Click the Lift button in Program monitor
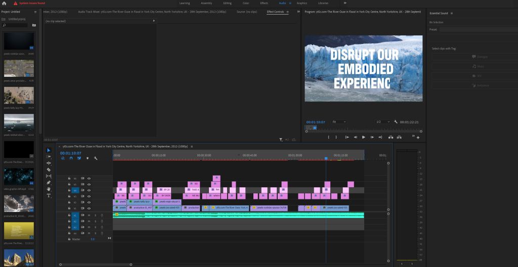Viewport: 518px width, 267px height. click(x=391, y=137)
